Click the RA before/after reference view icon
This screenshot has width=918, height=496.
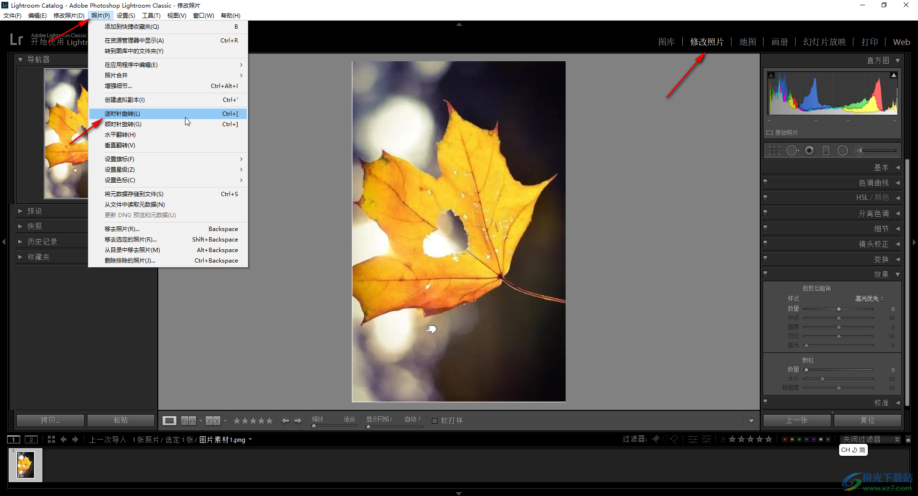(188, 420)
